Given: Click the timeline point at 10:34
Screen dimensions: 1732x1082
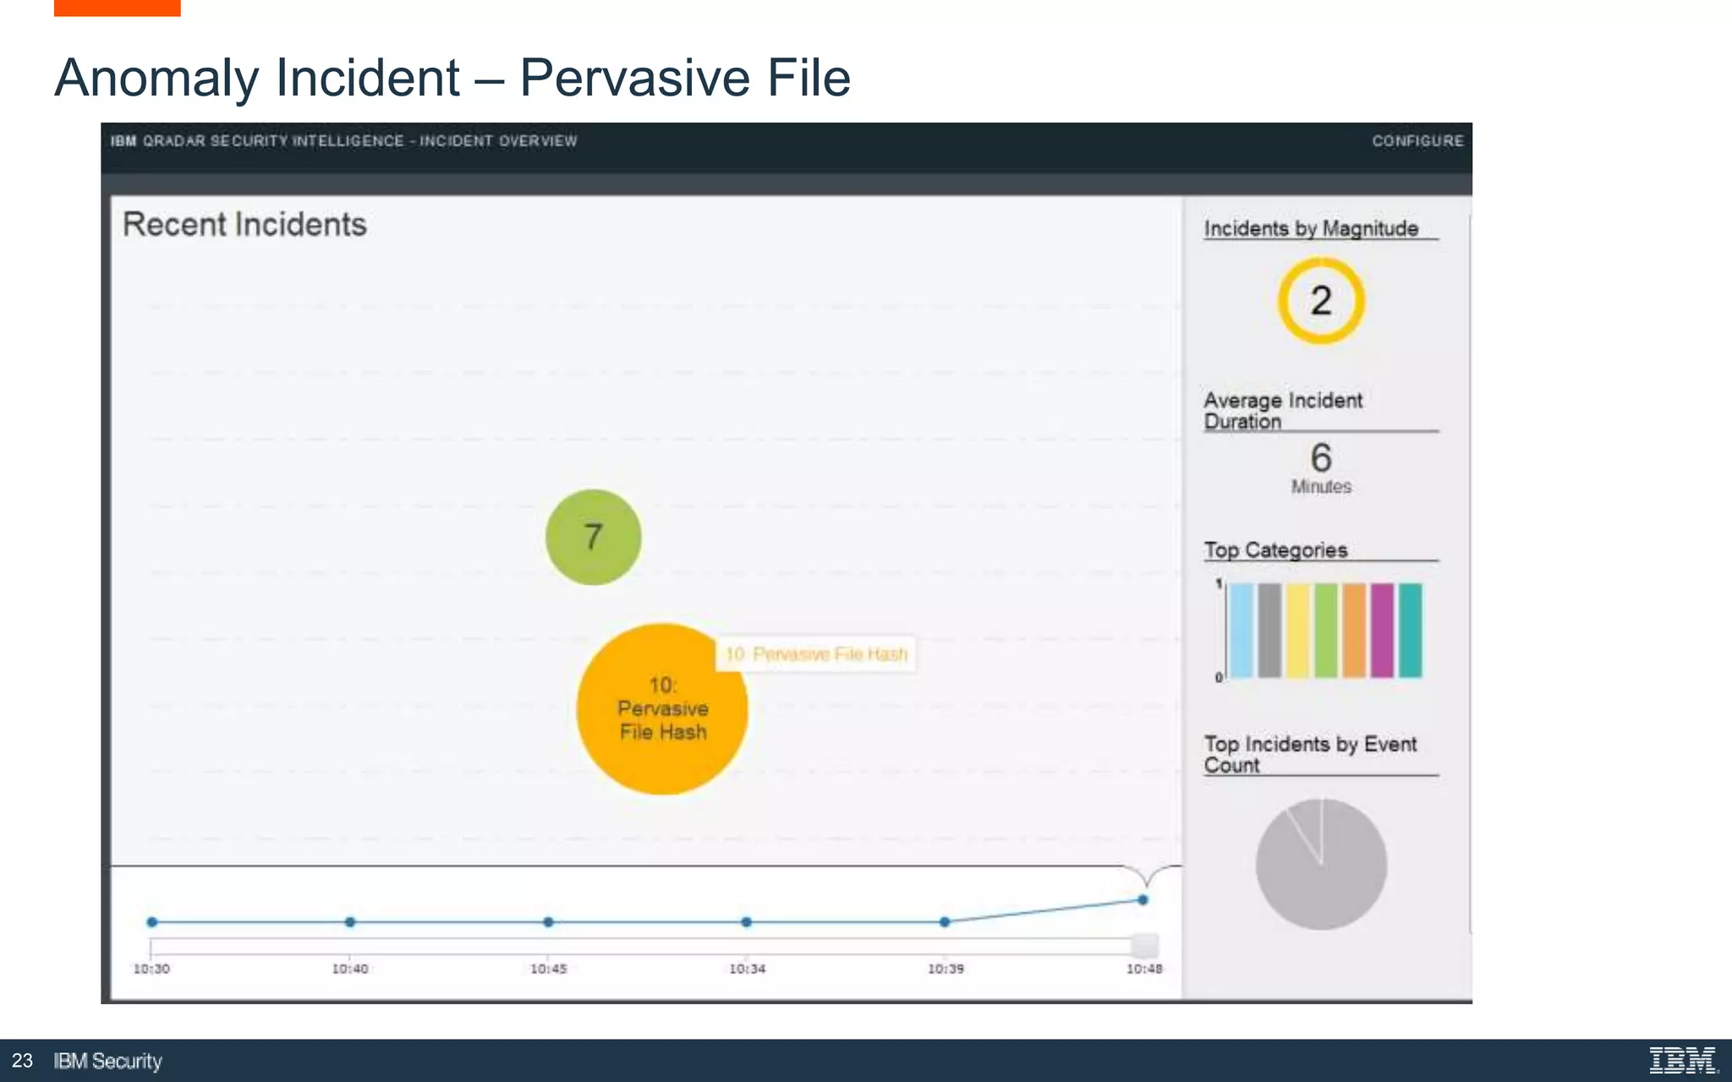Looking at the screenshot, I should pos(746,922).
